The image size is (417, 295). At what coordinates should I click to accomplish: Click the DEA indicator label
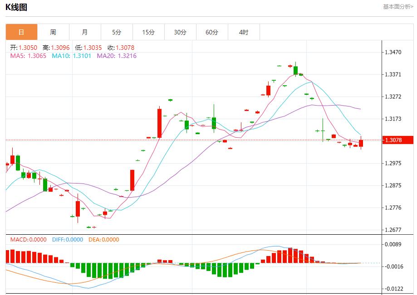tap(103, 240)
